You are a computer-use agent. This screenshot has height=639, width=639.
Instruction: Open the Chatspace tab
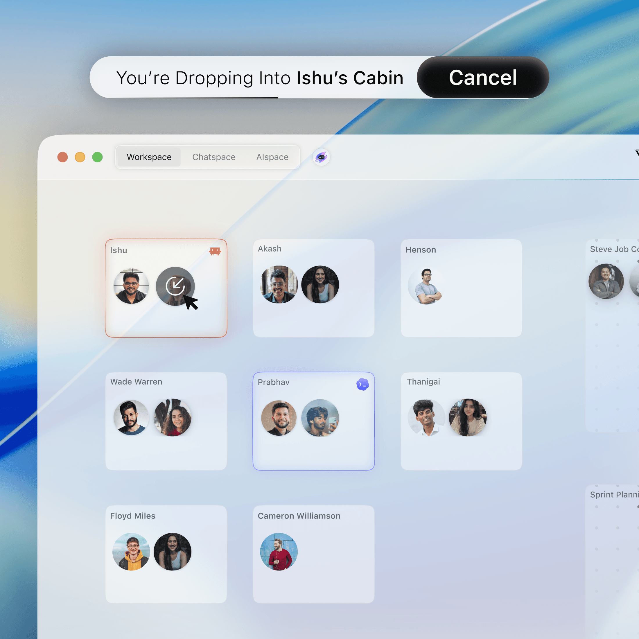(214, 157)
